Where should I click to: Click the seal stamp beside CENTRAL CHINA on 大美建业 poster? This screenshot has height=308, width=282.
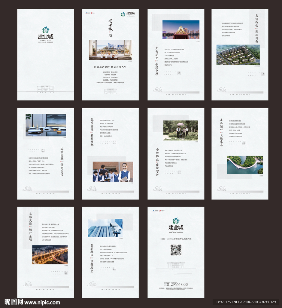click(x=179, y=73)
